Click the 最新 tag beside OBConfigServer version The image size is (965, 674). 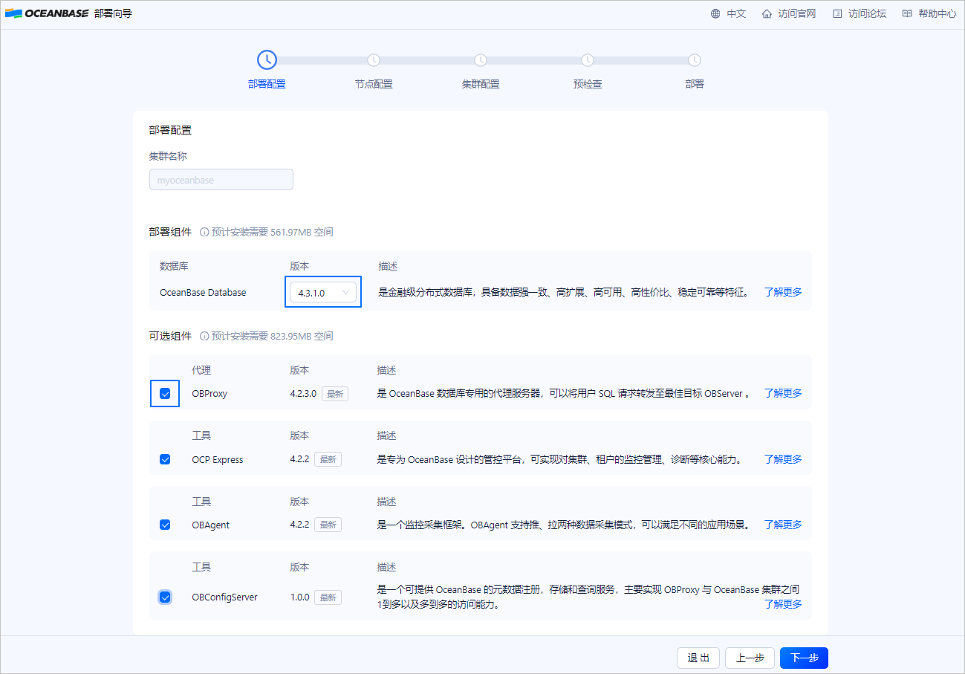(328, 597)
